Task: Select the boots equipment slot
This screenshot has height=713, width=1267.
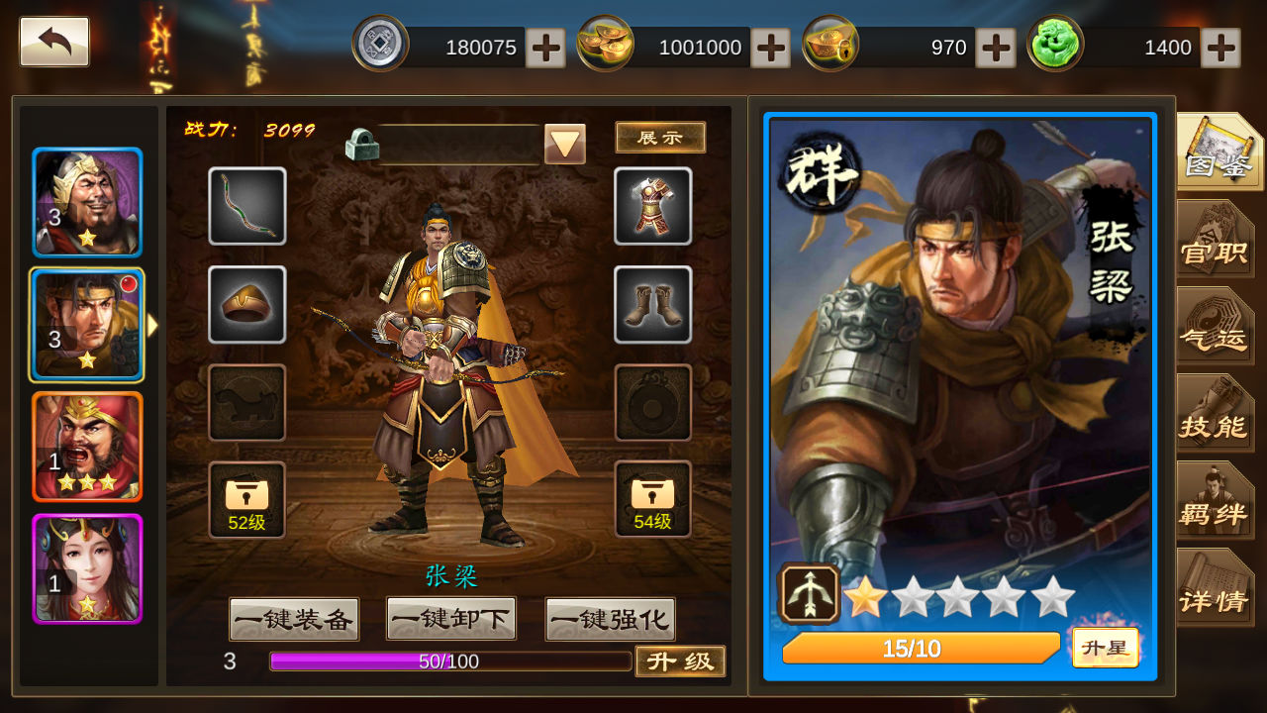Action: pos(653,305)
